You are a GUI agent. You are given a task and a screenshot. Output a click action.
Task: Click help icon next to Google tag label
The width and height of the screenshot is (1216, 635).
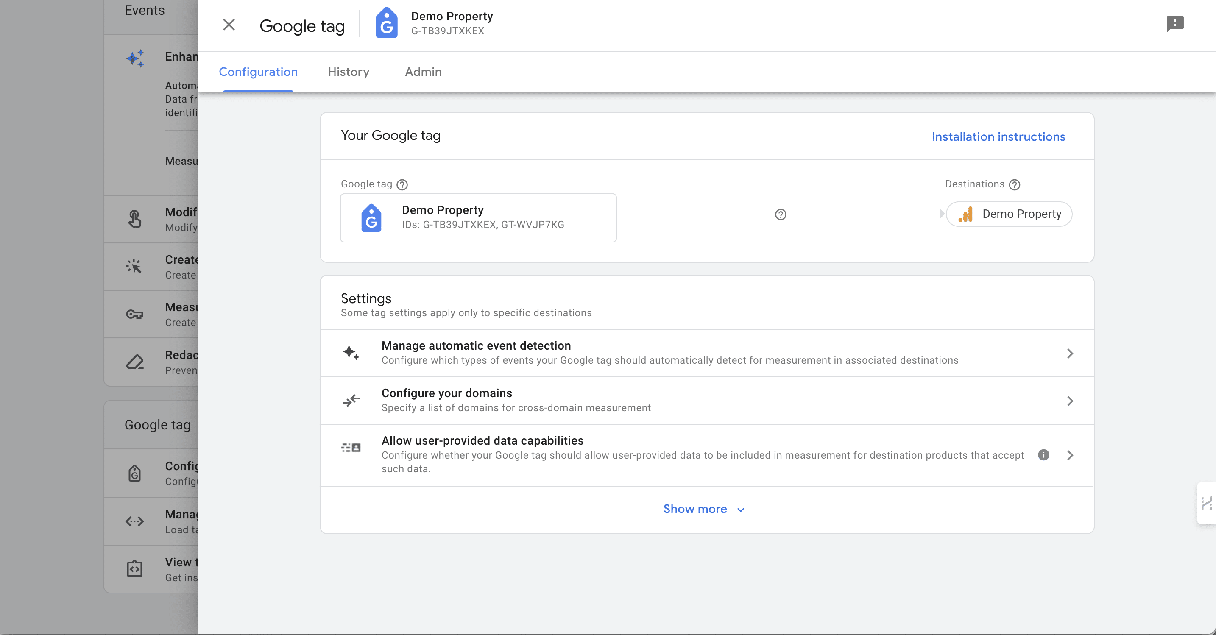click(x=402, y=184)
